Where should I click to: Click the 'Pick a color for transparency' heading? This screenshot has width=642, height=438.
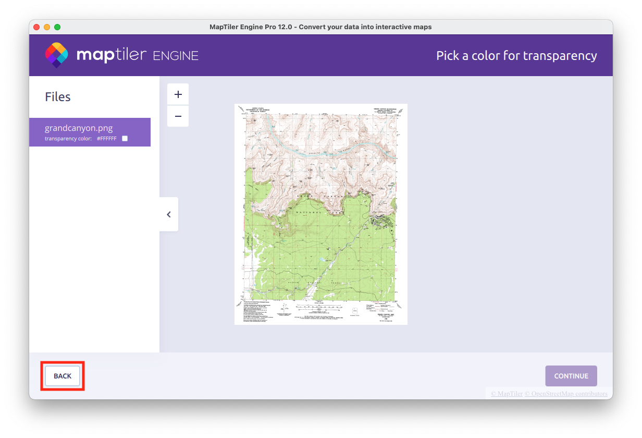(516, 56)
